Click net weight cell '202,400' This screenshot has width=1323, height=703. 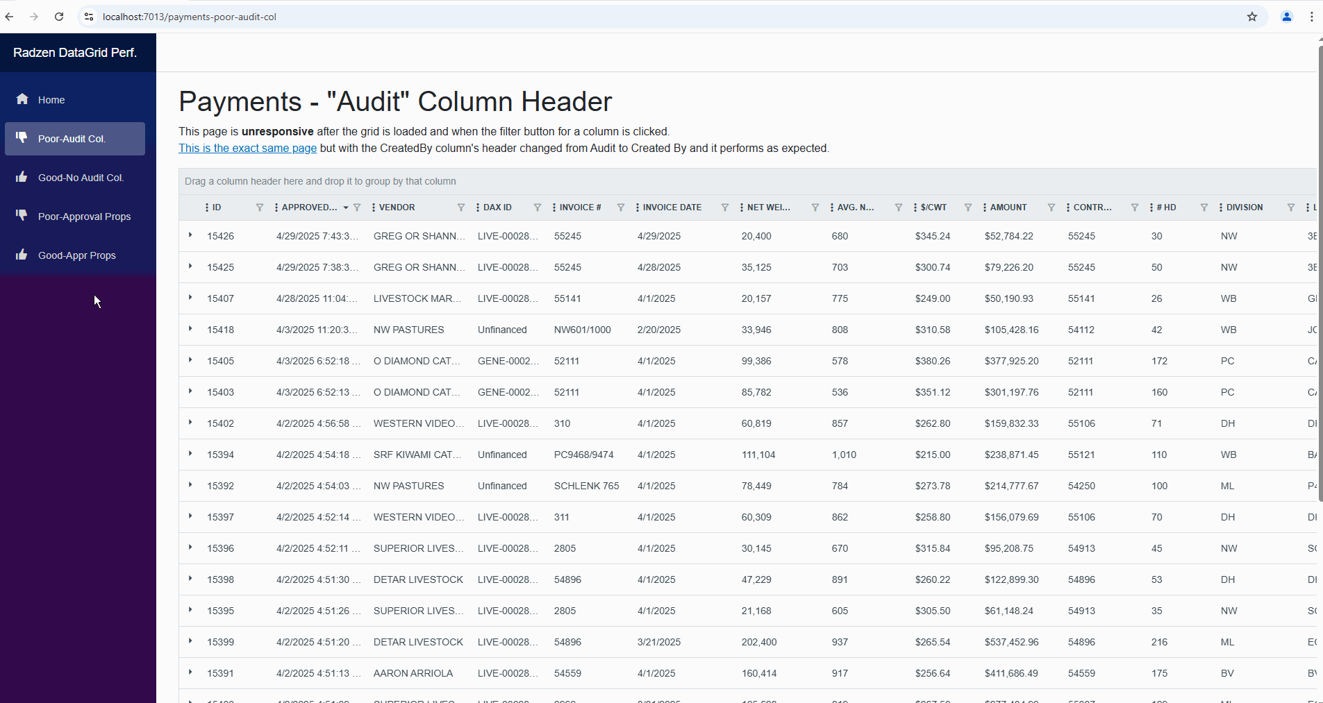coord(759,642)
